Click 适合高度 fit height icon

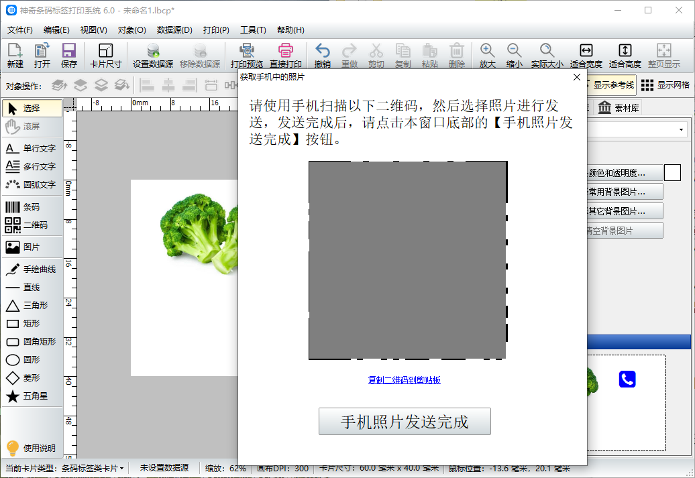coord(625,56)
